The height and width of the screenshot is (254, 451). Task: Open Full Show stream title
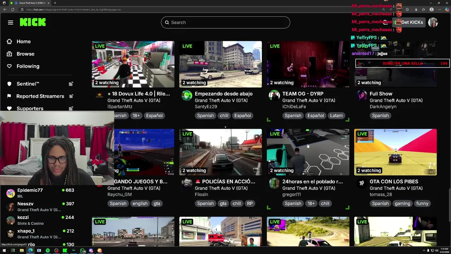point(381,94)
